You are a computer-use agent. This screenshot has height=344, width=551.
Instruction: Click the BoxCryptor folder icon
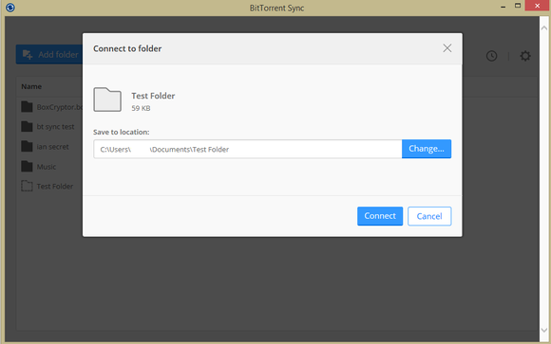coord(27,106)
